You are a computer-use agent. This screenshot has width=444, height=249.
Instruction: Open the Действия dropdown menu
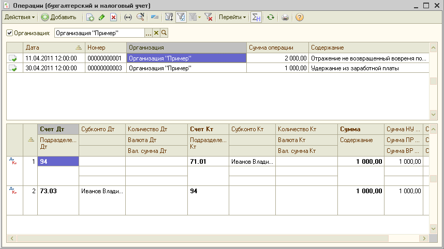(20, 17)
